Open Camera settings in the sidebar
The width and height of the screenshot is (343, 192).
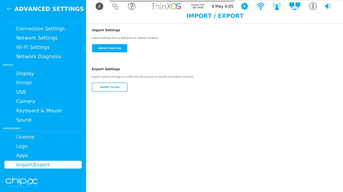[25, 101]
